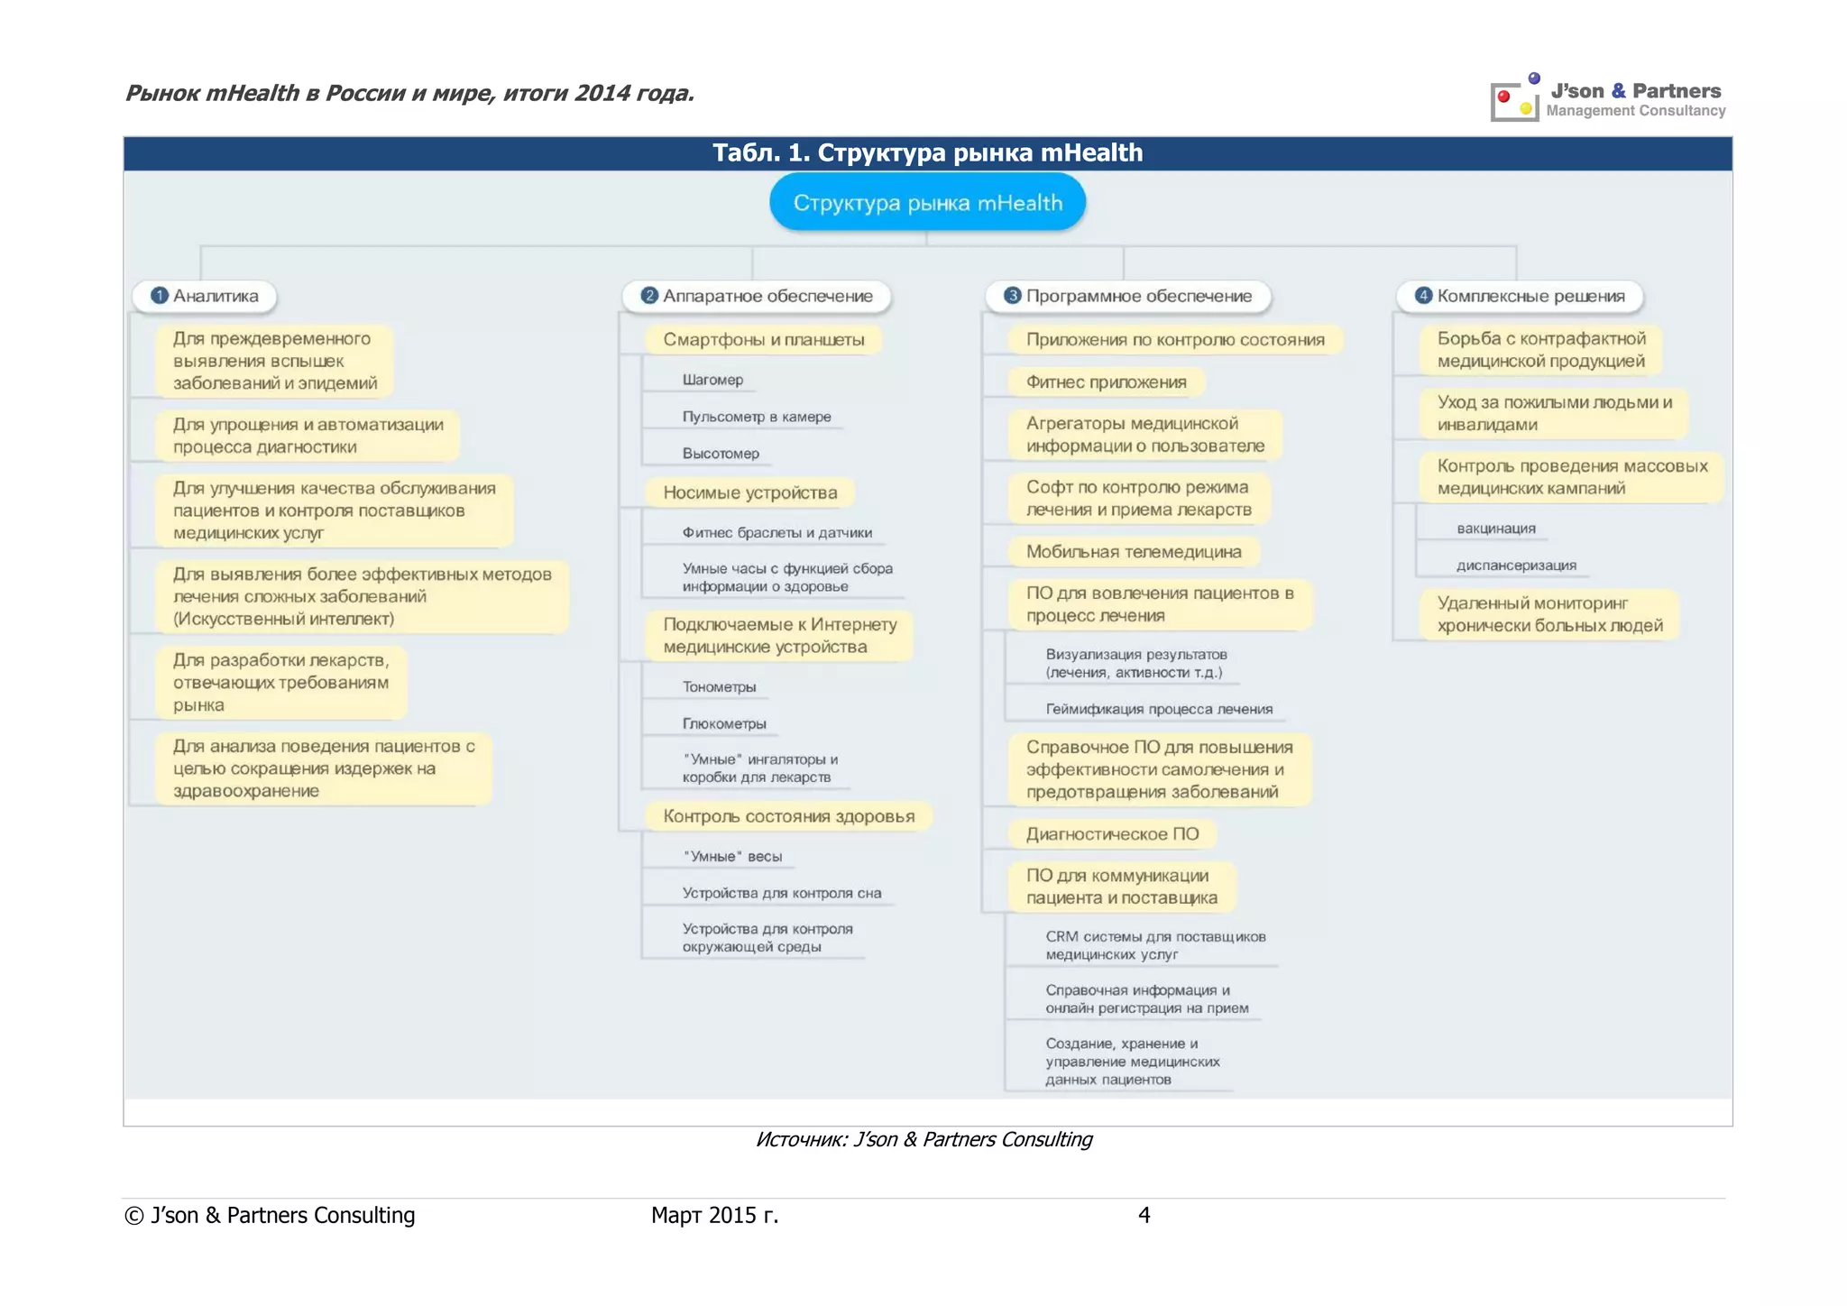Viewport: 1847px width, 1306px height.
Task: Click the Источник: J'son & Partners Consulting caption
Action: 923,1140
